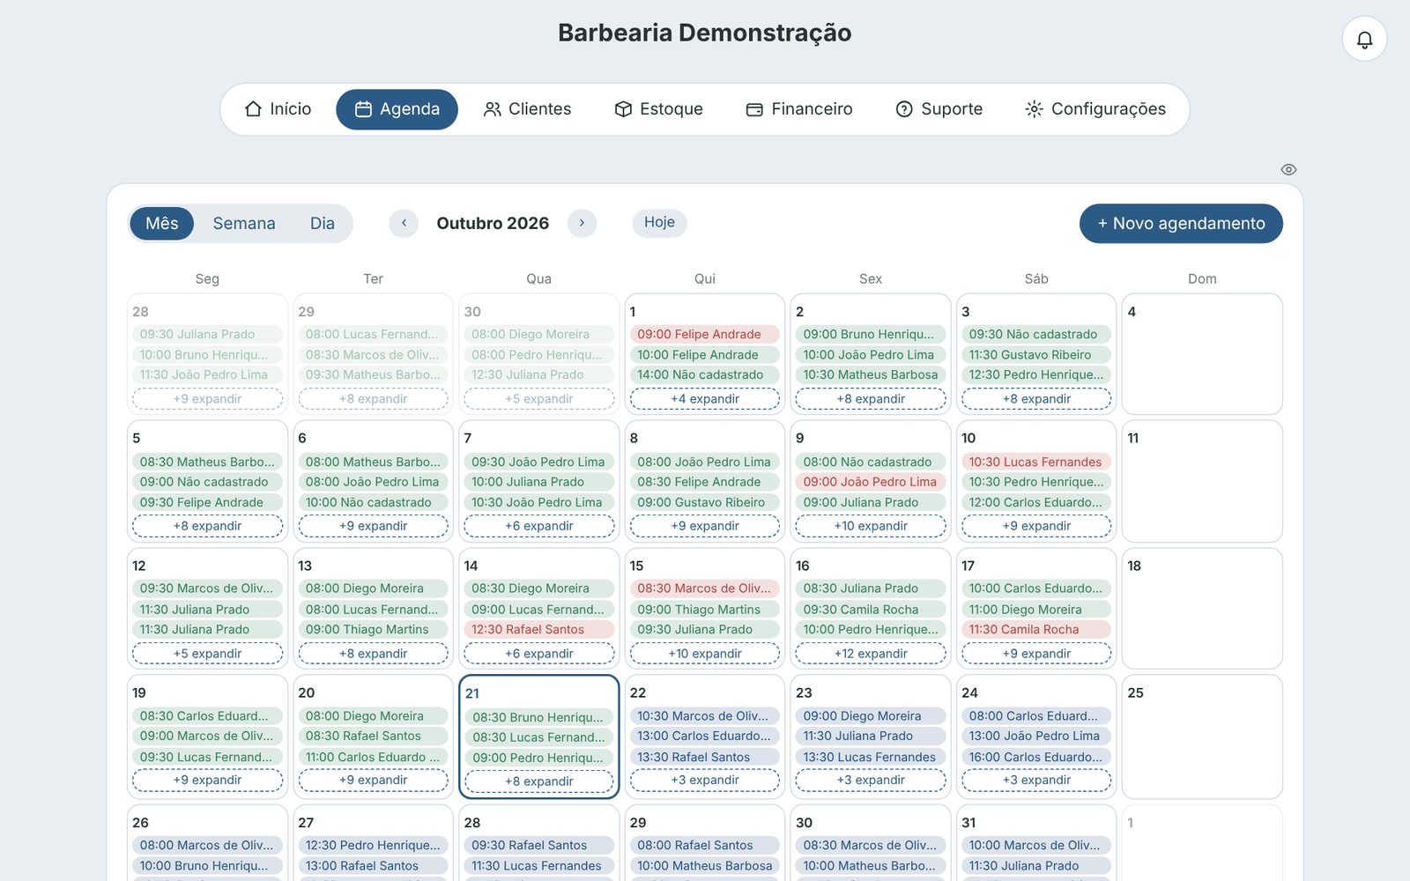Expand +6 appointments on day 7
The height and width of the screenshot is (881, 1410).
tap(539, 526)
